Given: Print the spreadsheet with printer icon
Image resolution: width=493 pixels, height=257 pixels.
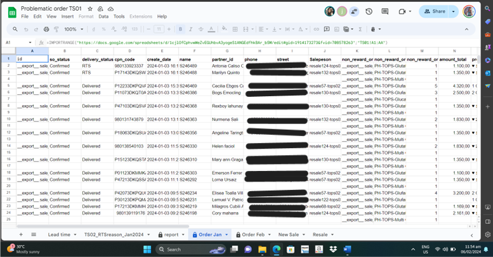Looking at the screenshot, I should 46,29.
